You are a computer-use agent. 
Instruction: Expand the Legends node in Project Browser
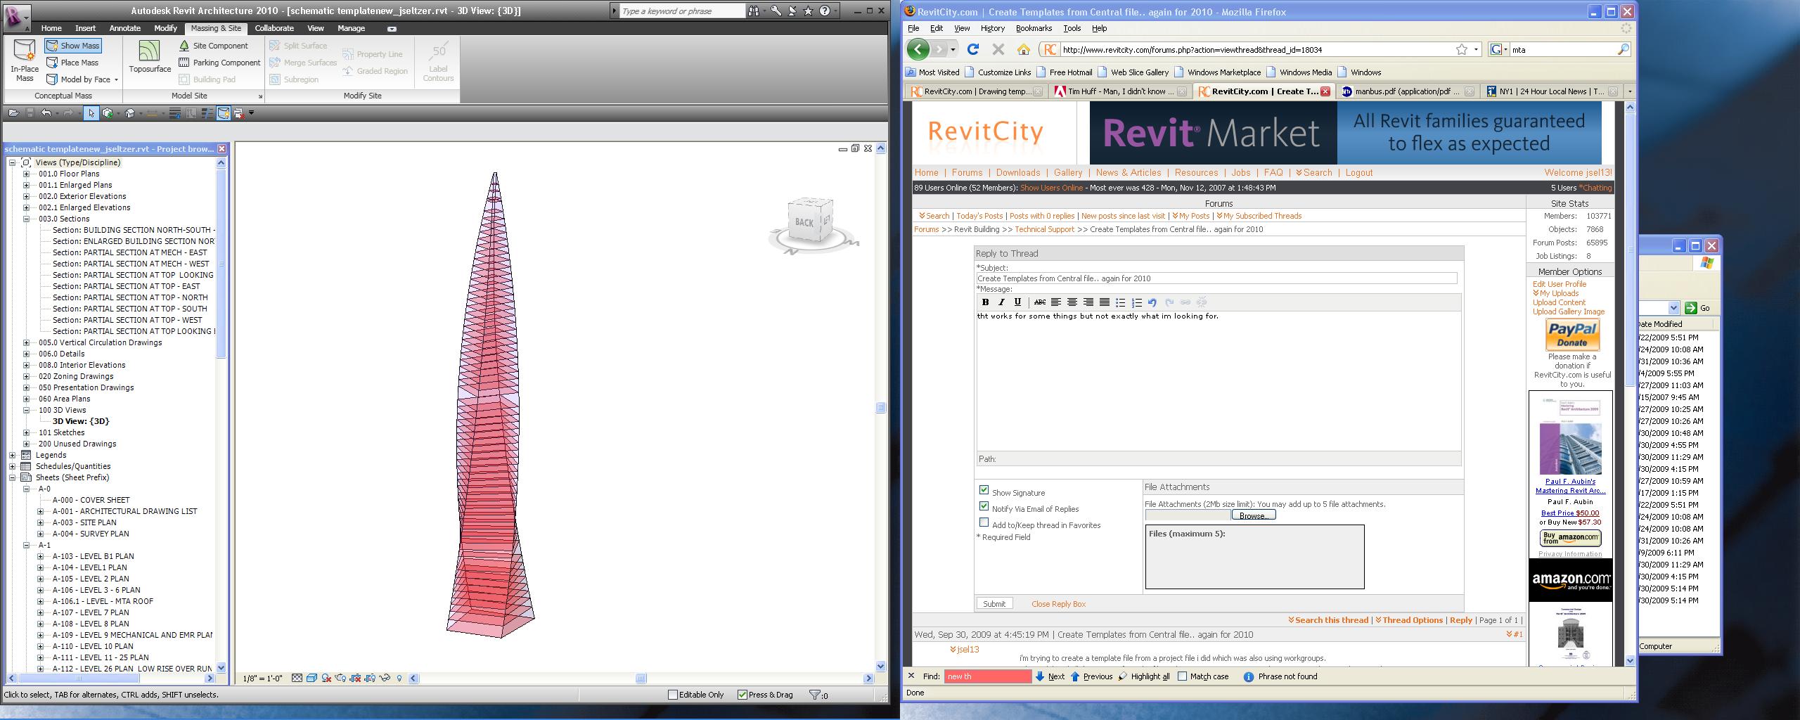point(13,455)
